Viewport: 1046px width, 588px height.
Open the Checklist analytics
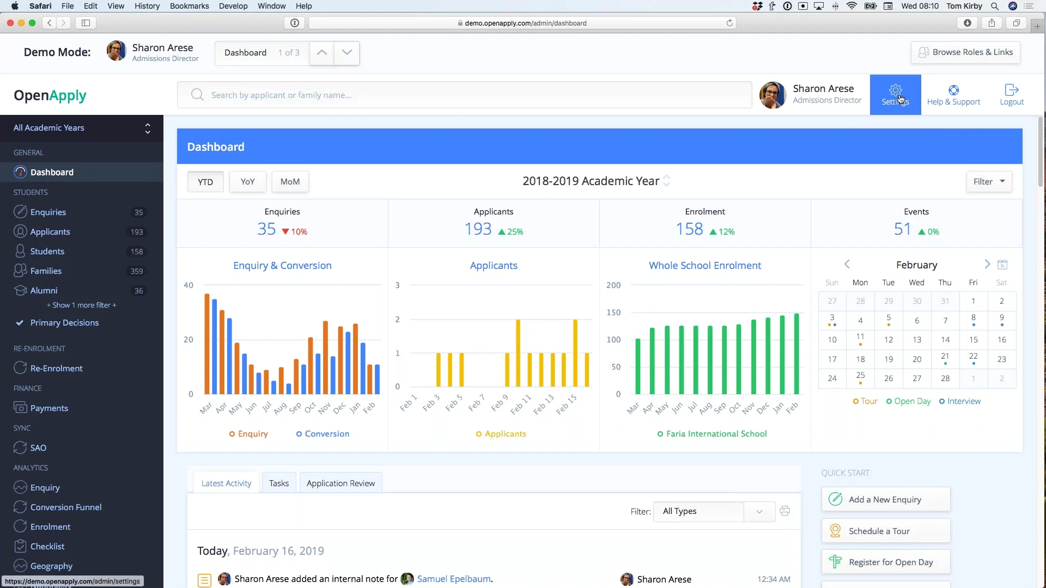(x=47, y=546)
